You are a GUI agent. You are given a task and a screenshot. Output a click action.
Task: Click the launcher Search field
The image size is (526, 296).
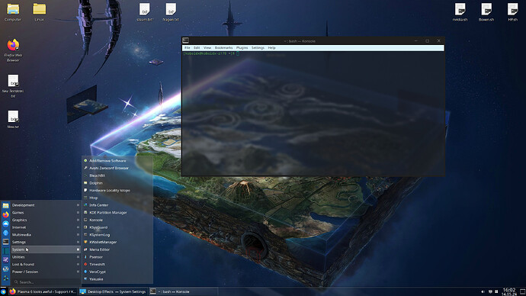(x=47, y=282)
